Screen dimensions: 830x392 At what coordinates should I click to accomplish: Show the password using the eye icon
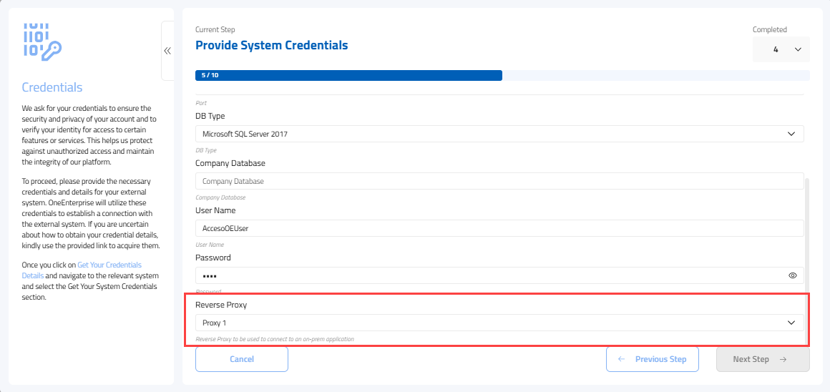tap(792, 275)
